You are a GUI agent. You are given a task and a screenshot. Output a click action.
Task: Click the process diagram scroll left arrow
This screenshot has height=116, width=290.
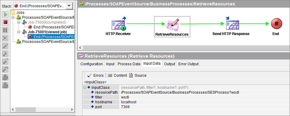pos(80,47)
